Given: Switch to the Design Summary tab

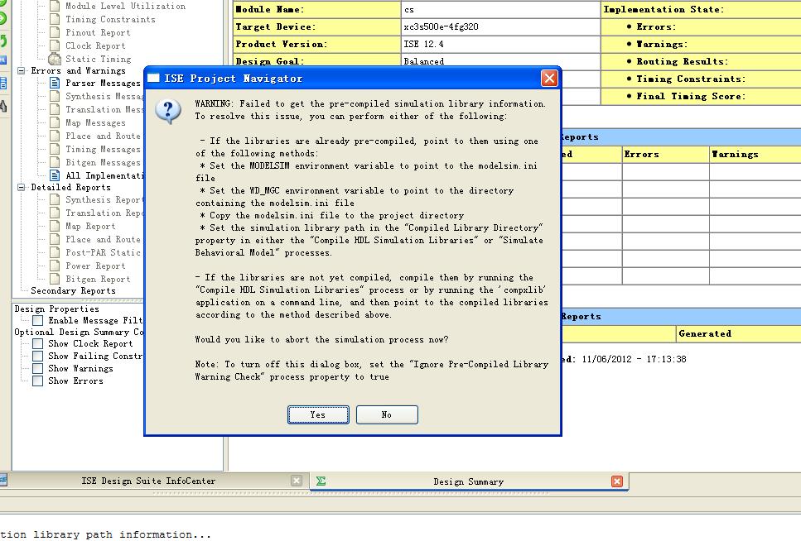Looking at the screenshot, I should tap(469, 481).
